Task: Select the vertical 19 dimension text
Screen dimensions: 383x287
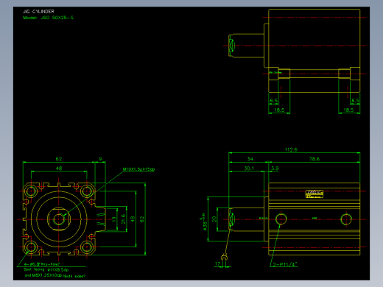Action: coord(113,219)
